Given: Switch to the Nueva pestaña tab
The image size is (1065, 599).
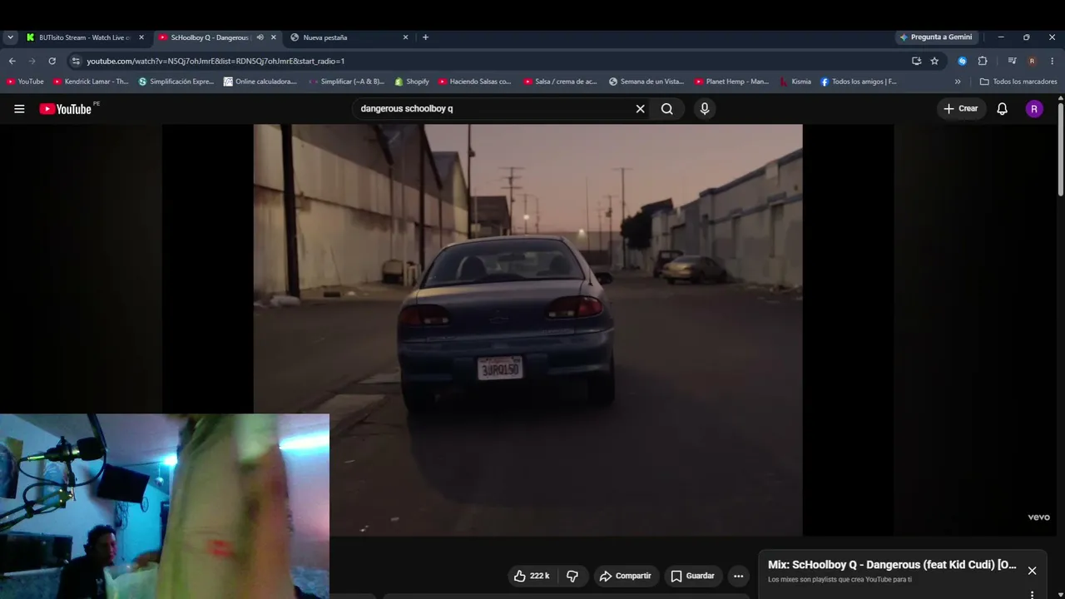Looking at the screenshot, I should point(349,37).
